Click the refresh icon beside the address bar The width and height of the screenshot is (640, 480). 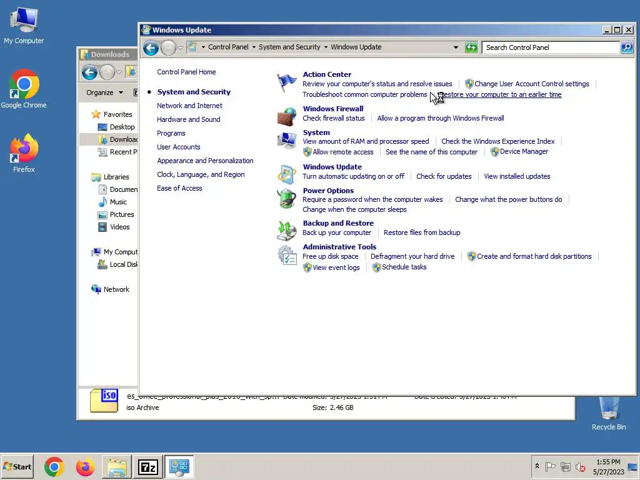(x=471, y=47)
